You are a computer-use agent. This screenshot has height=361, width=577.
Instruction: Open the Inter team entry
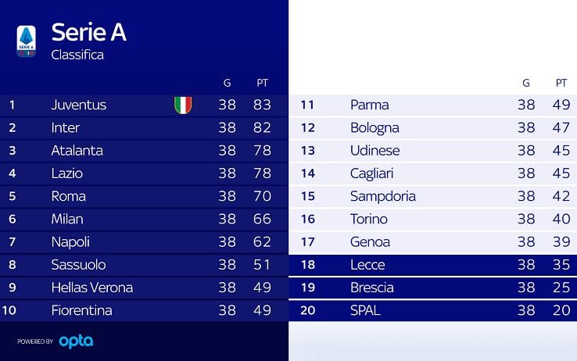[x=65, y=127]
